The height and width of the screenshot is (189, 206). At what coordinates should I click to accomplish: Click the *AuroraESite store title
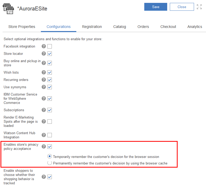tap(32, 9)
